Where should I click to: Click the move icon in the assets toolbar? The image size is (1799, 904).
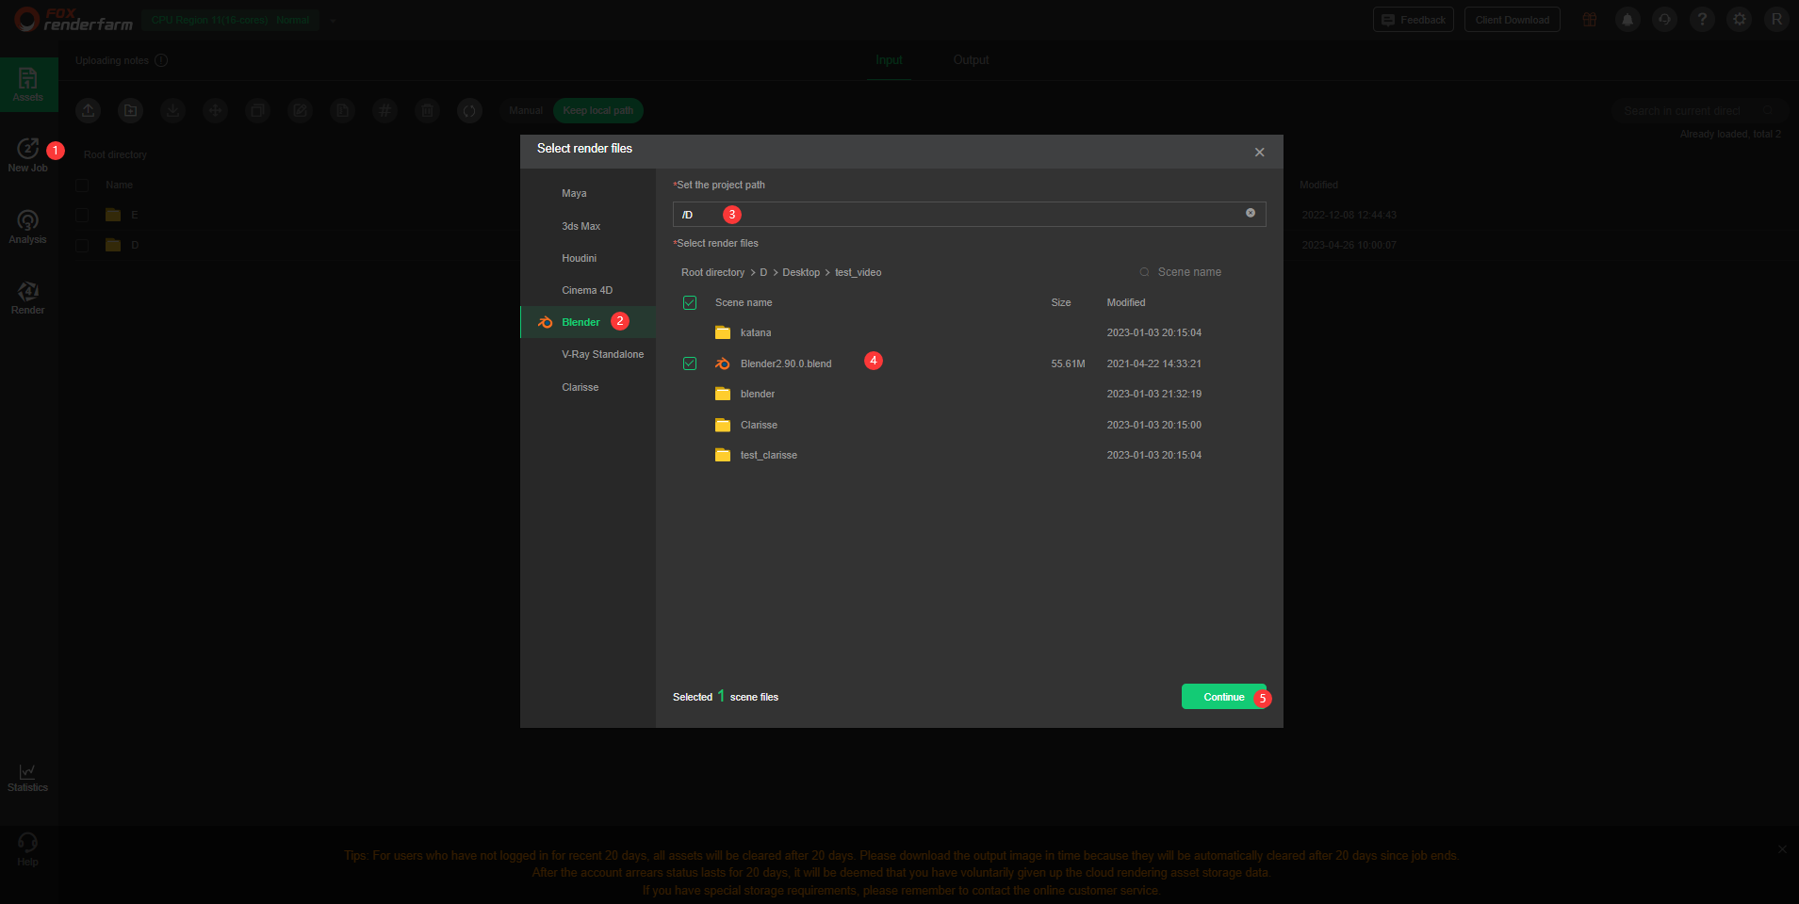216,110
